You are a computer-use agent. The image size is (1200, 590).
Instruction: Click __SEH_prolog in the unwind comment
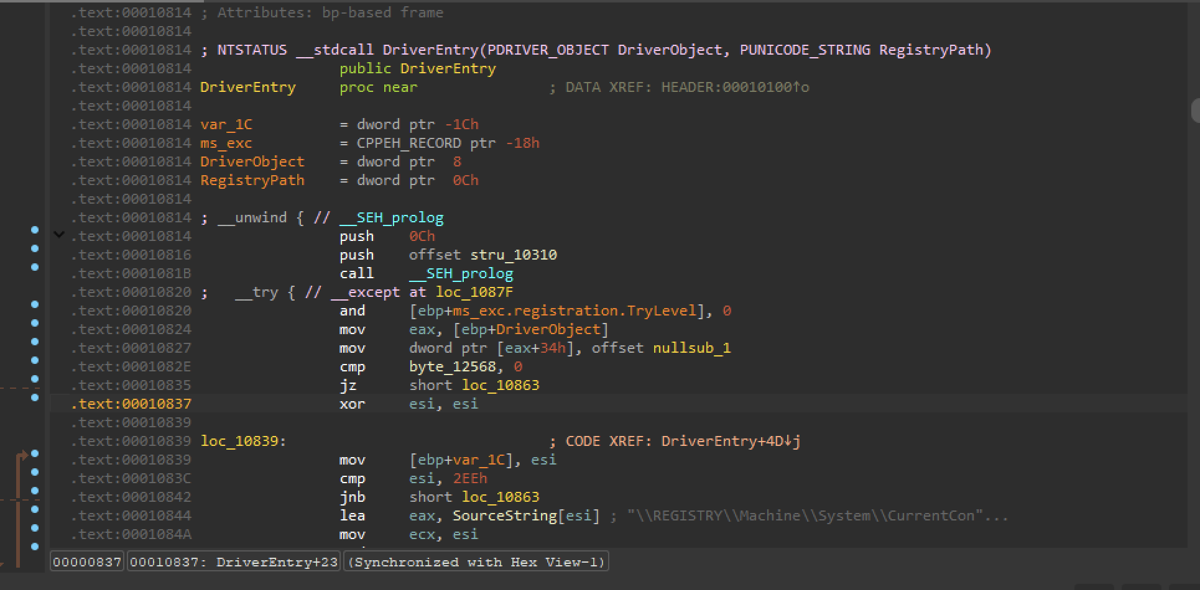pyautogui.click(x=392, y=217)
